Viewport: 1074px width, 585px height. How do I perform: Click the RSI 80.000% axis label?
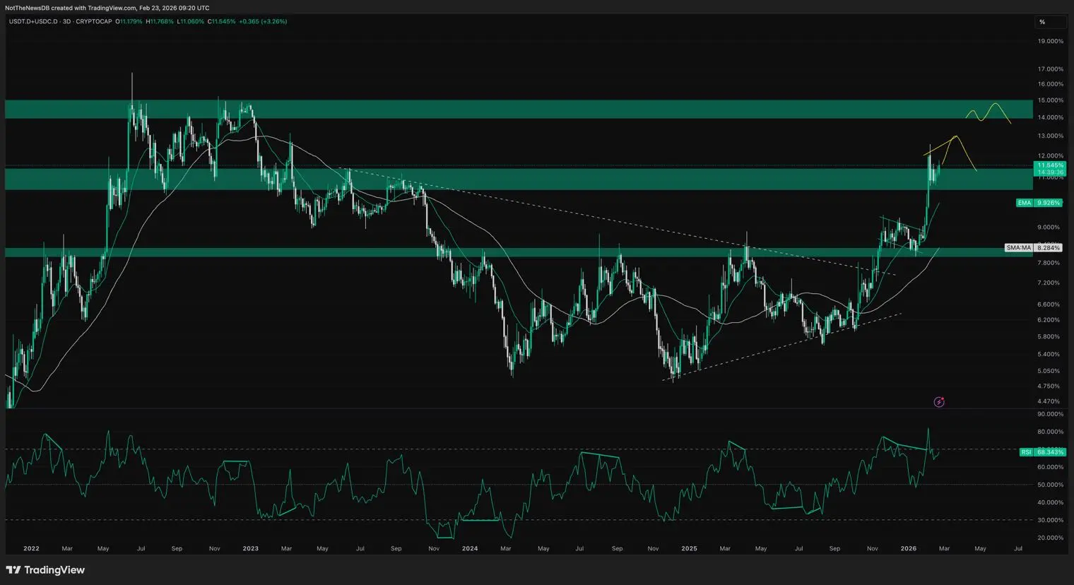coord(1050,432)
